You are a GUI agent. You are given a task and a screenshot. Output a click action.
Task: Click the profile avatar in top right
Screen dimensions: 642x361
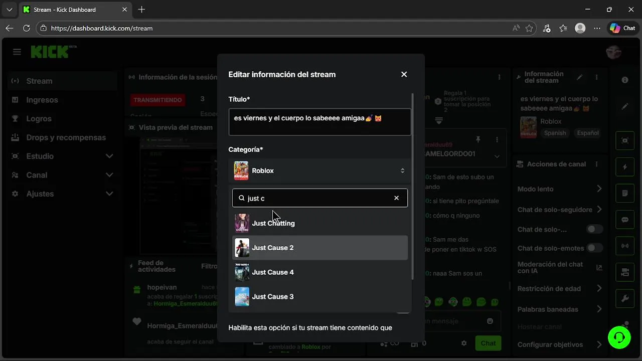(613, 52)
